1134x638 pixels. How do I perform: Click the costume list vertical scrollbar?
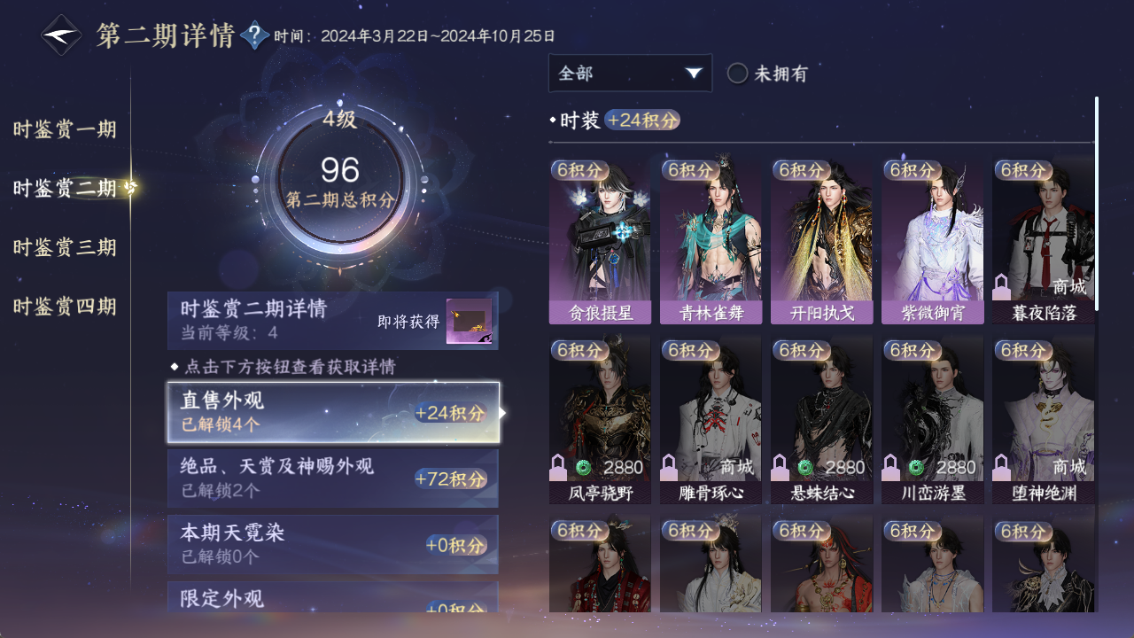pos(1097,203)
